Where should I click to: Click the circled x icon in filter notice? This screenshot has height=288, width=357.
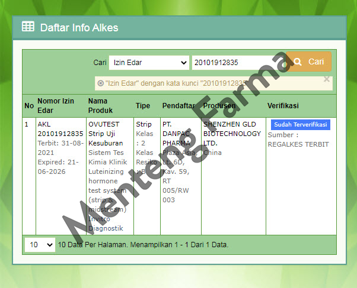101,83
